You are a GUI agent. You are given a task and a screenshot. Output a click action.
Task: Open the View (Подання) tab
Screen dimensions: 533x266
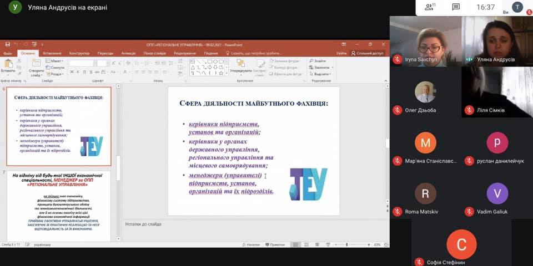click(211, 53)
